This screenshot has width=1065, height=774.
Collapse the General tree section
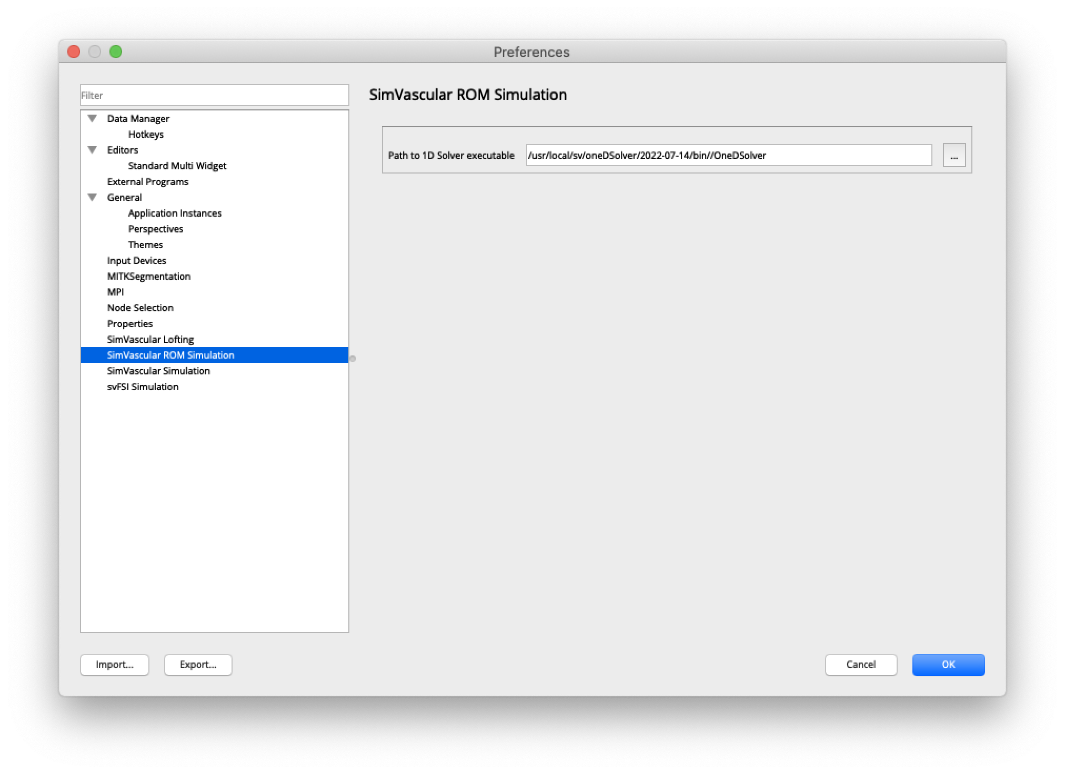tap(93, 197)
